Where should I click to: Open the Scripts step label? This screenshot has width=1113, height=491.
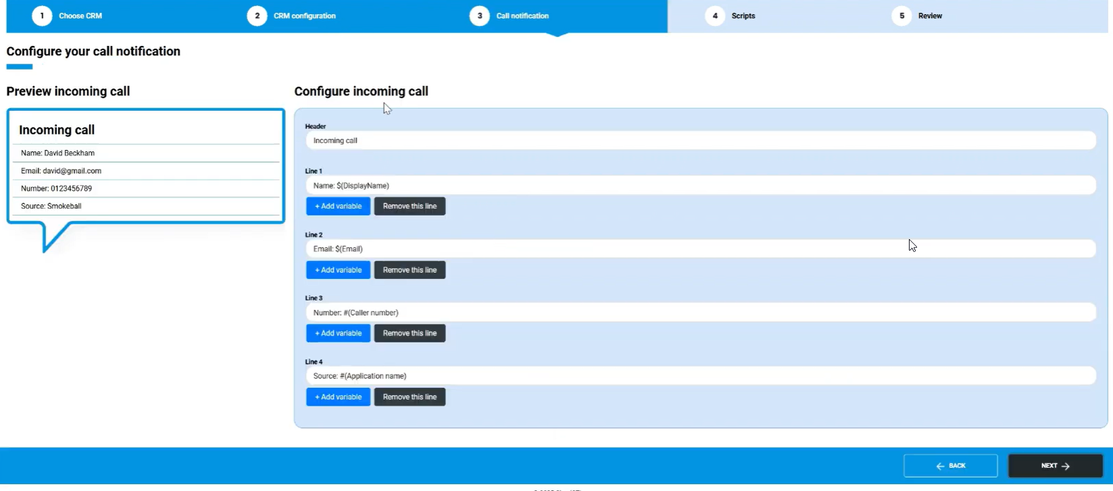(x=743, y=16)
